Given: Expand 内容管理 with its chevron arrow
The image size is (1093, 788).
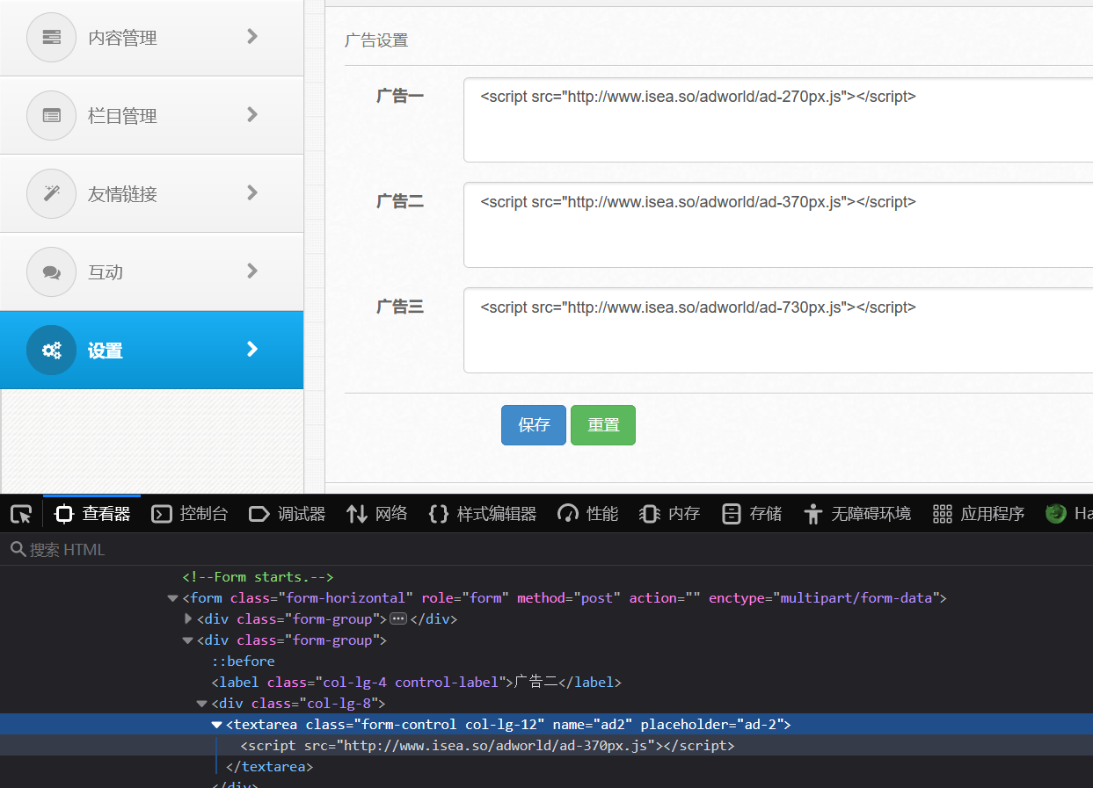Looking at the screenshot, I should pyautogui.click(x=252, y=36).
